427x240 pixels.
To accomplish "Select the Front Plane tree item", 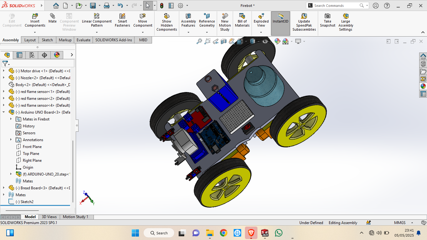I will point(32,147).
